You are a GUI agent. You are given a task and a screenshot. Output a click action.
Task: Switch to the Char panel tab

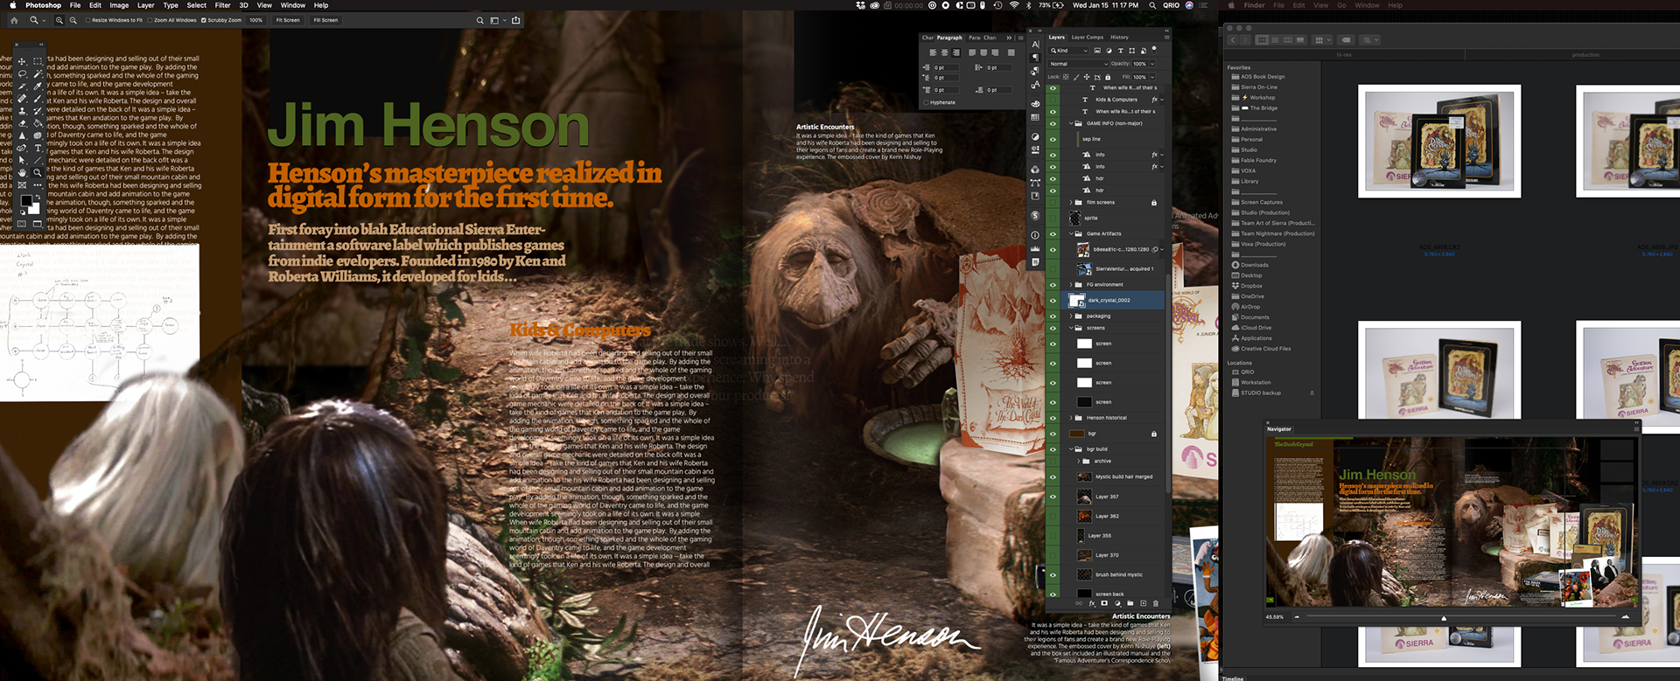coord(927,38)
